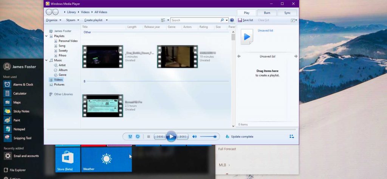
Task: Click the Save list disk icon
Action: (x=240, y=20)
